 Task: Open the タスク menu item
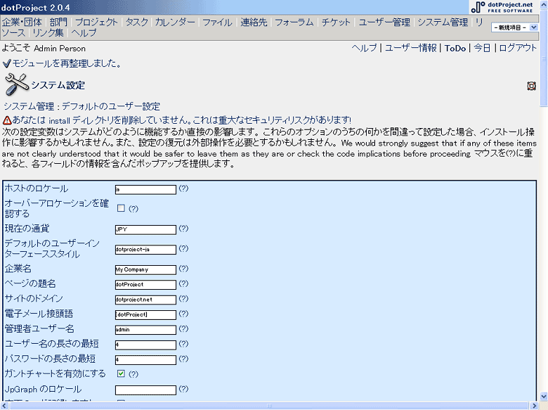tap(137, 22)
